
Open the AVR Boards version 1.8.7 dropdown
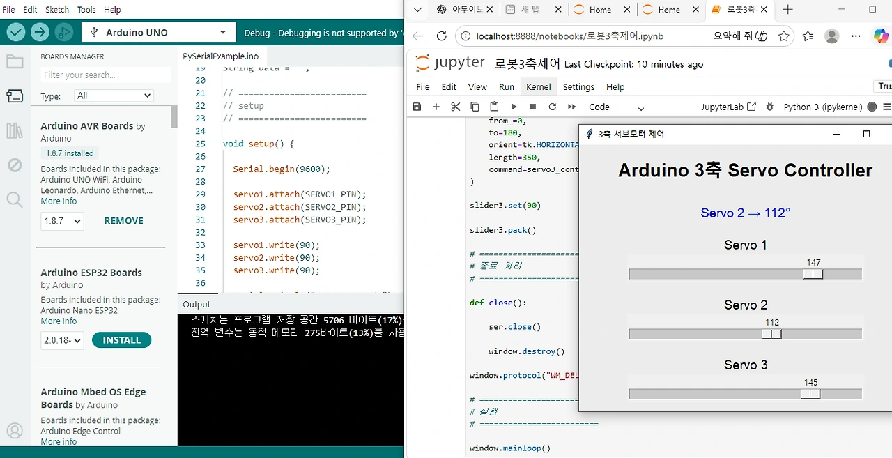(62, 221)
